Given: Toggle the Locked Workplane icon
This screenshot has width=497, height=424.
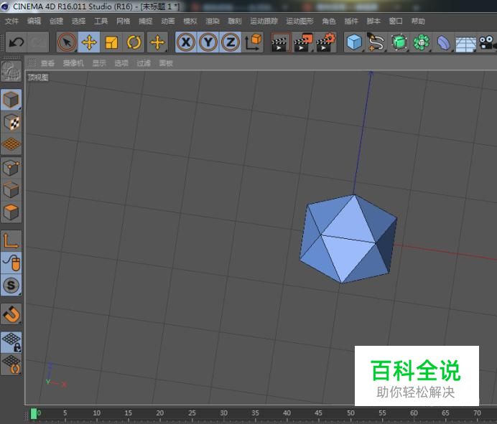Looking at the screenshot, I should 11,342.
